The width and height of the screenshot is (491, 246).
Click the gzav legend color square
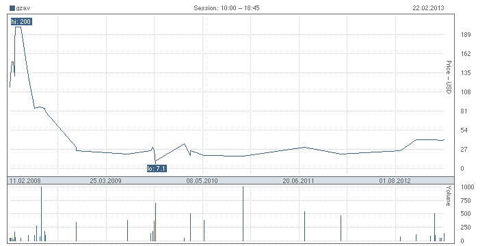(x=12, y=8)
